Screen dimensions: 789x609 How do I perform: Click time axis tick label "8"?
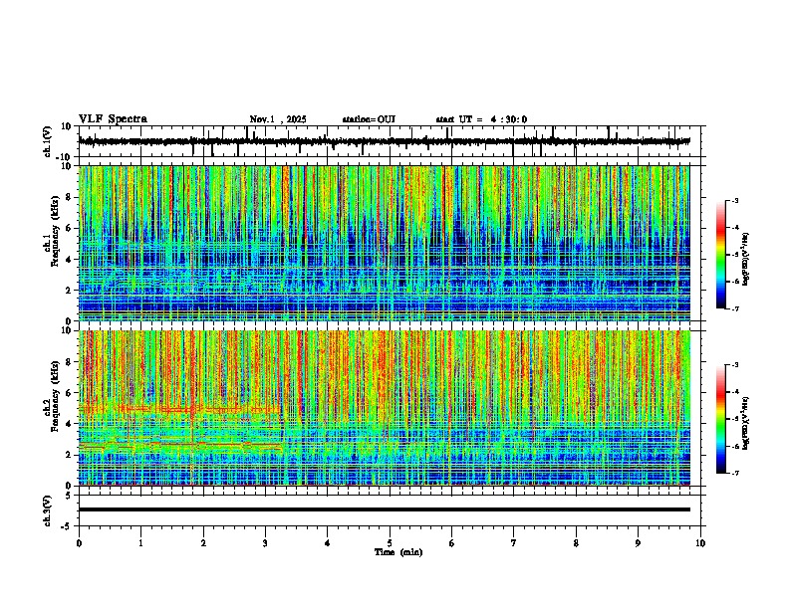[x=576, y=543]
